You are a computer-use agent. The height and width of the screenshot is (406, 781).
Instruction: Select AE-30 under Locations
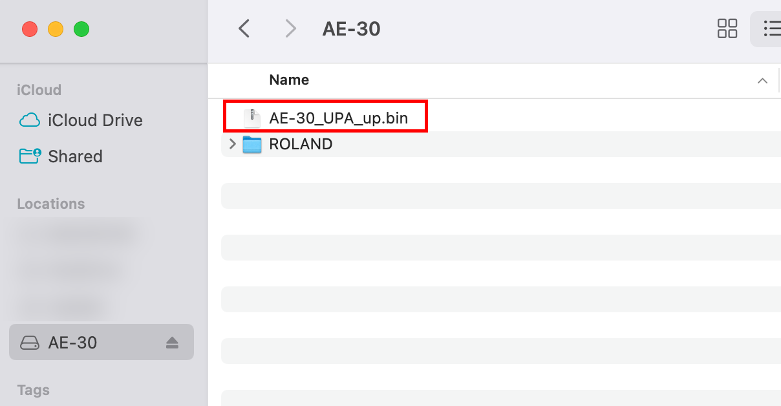point(72,343)
